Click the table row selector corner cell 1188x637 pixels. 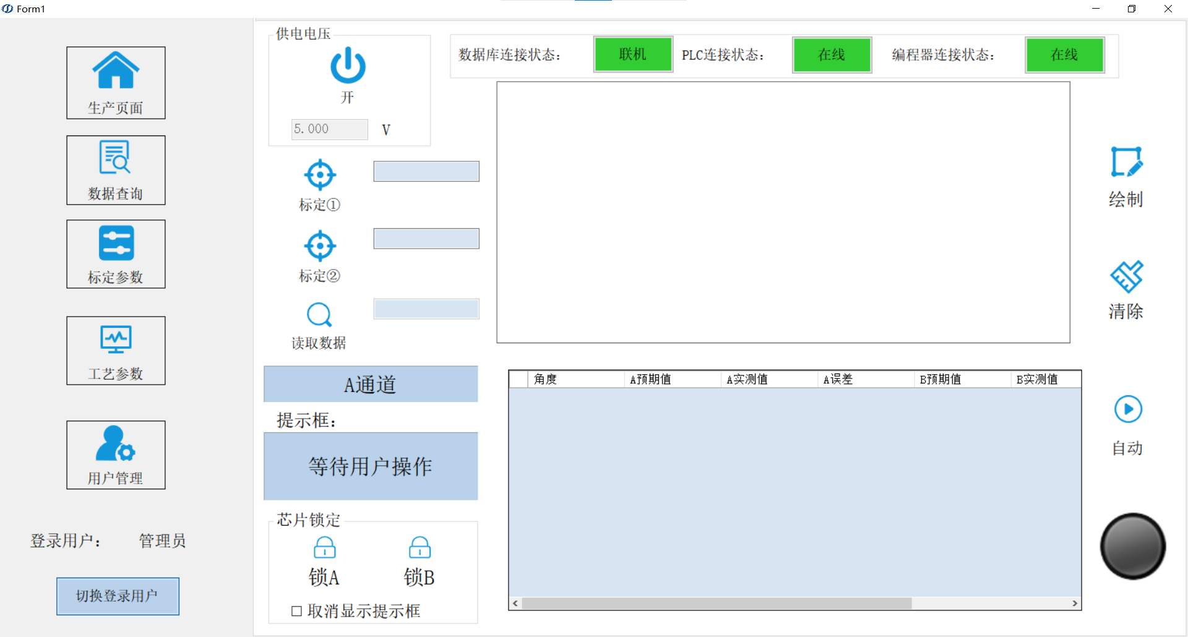click(x=519, y=379)
